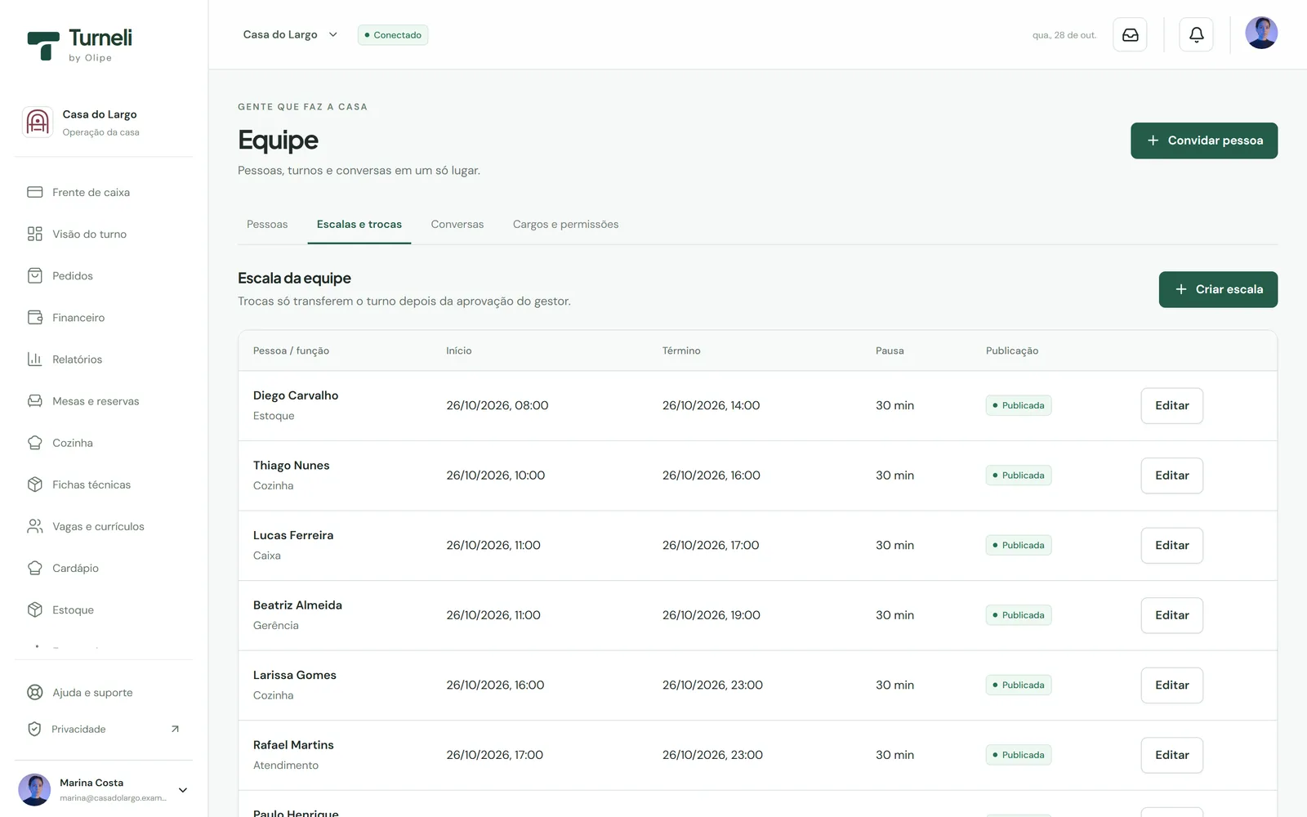Click the Visão do turno grid icon

[35, 234]
